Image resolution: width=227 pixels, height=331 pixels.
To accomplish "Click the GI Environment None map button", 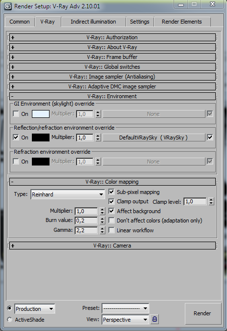I will coord(153,114).
